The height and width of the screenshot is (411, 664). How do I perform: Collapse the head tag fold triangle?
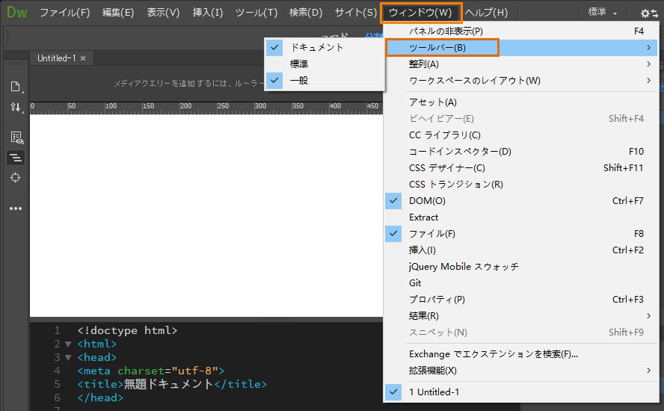coord(68,358)
